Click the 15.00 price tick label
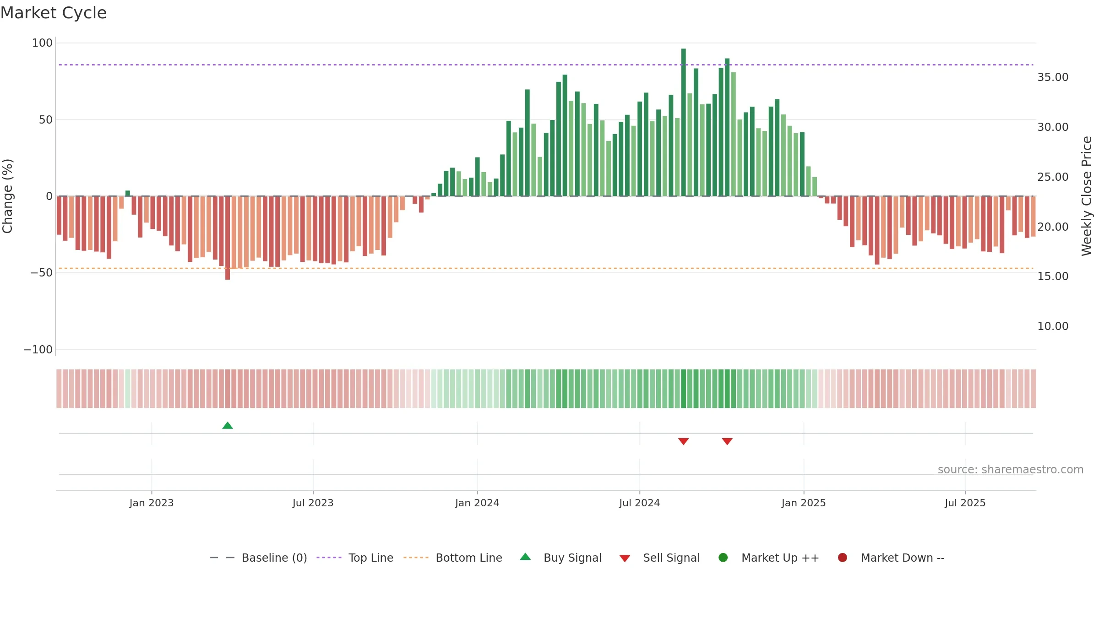 (x=1053, y=276)
